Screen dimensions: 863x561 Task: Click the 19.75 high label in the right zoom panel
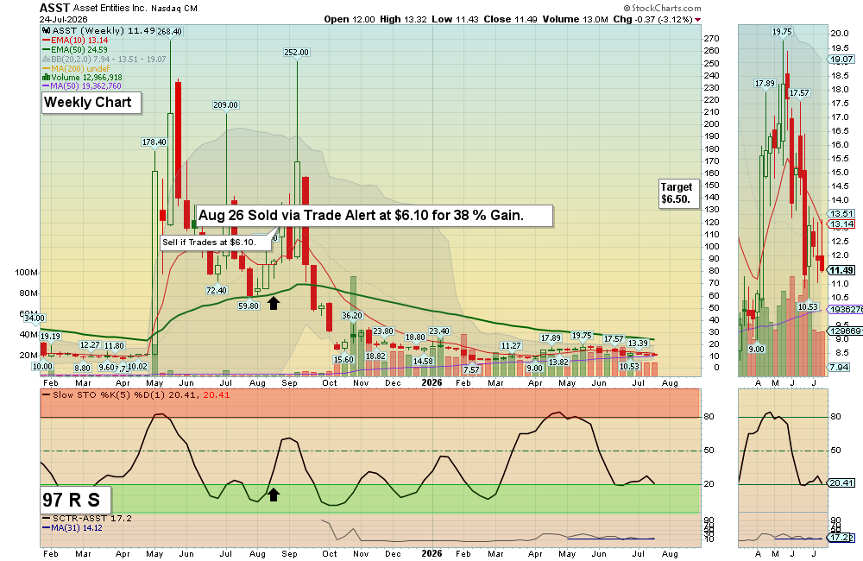click(x=782, y=32)
